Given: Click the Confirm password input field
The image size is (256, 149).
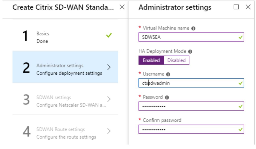Looking at the screenshot, I should point(191,129).
